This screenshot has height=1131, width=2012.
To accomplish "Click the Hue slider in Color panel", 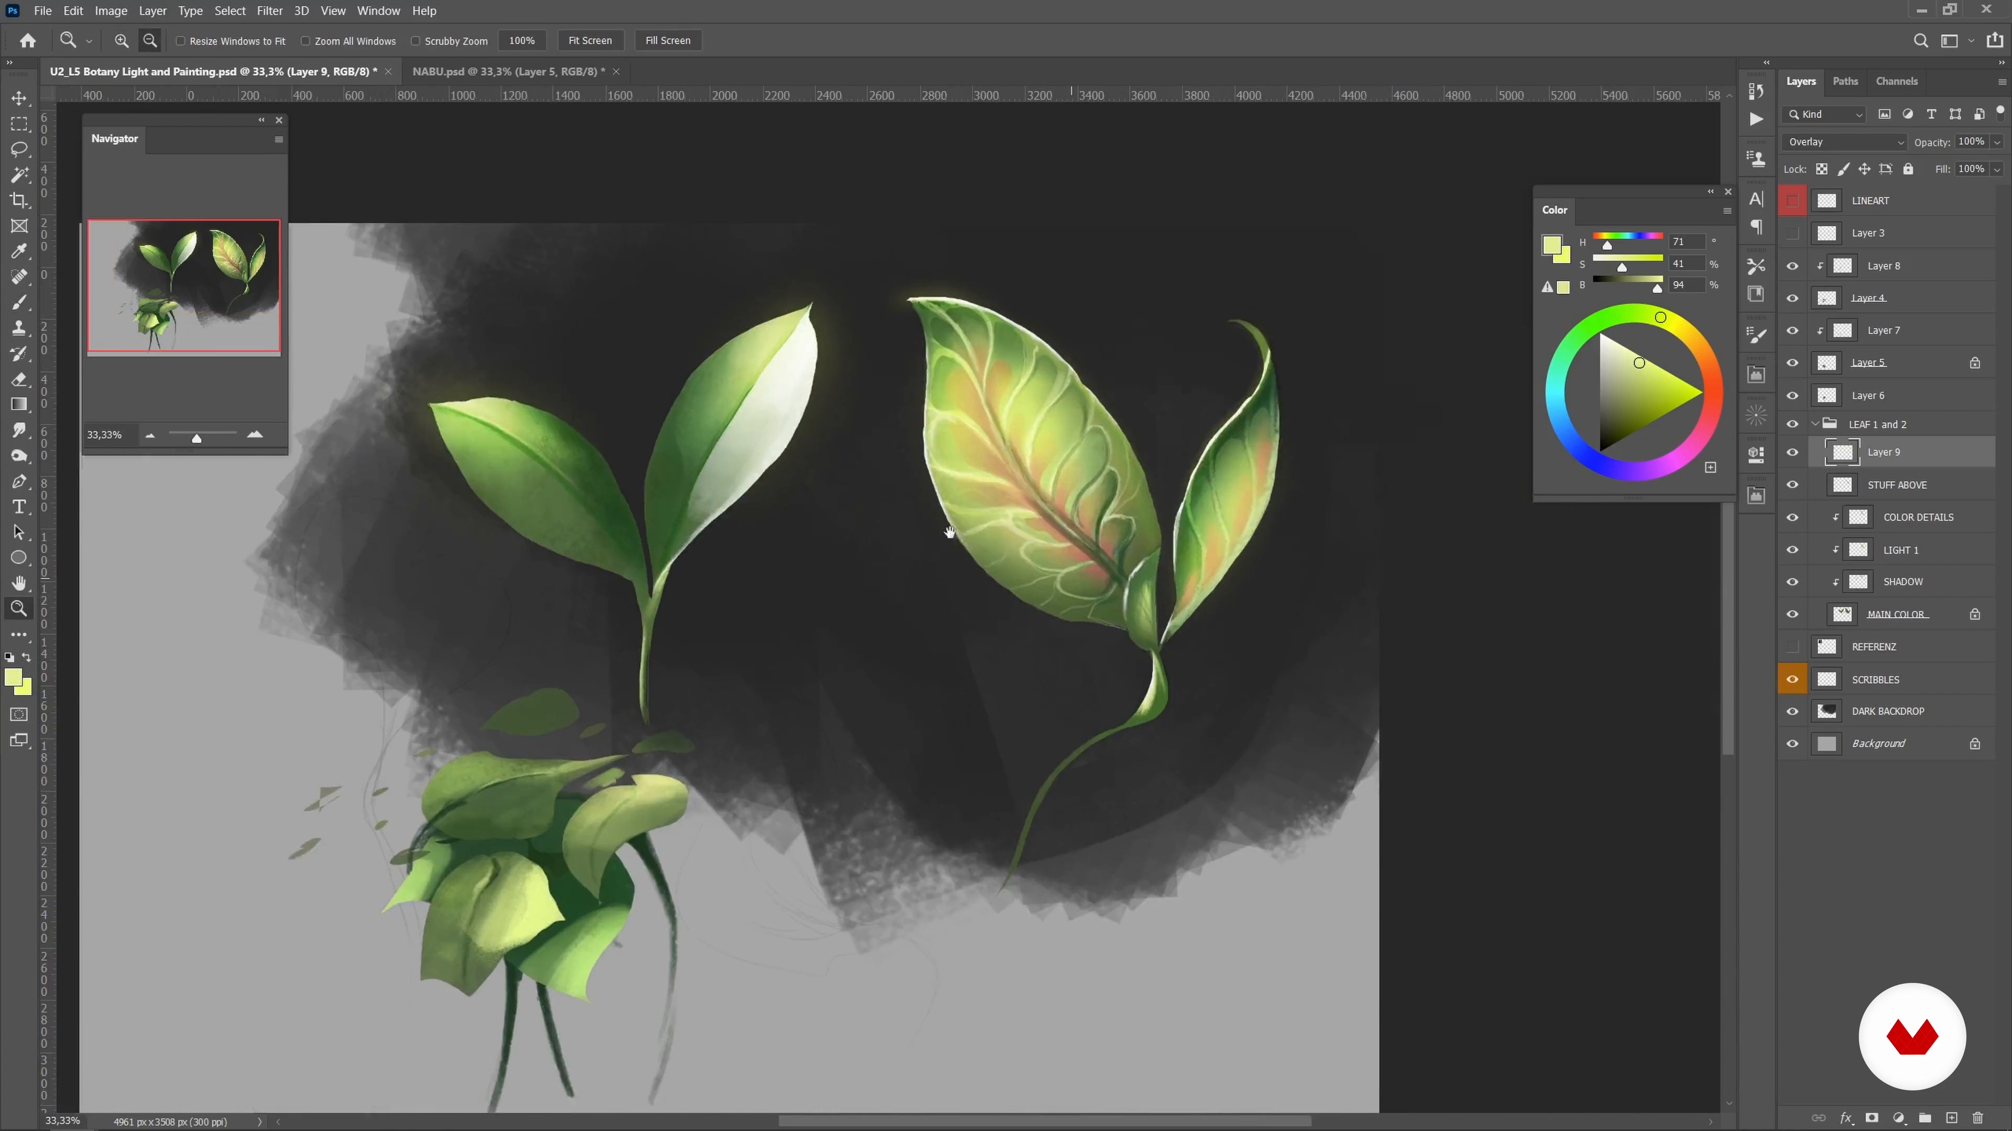I will [x=1627, y=237].
